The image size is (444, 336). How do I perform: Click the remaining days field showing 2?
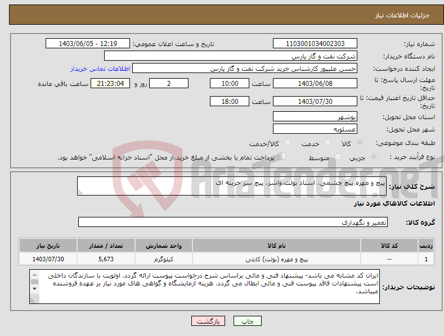(x=169, y=83)
